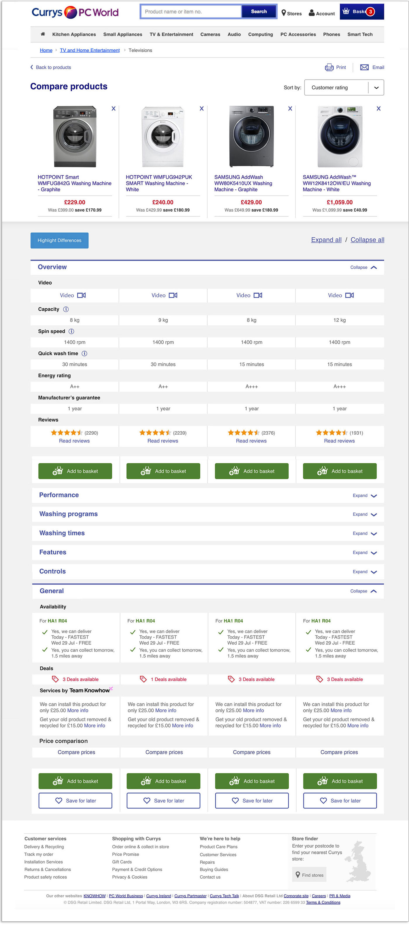The image size is (409, 926).
Task: Click the Print printer icon
Action: (x=329, y=67)
